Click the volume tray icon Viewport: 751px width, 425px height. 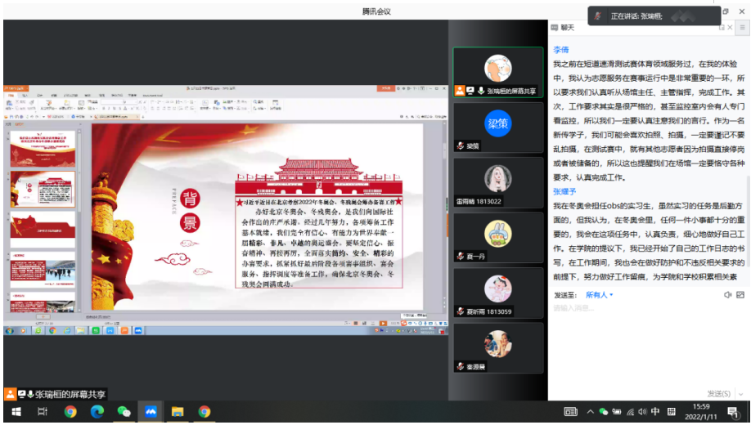642,412
